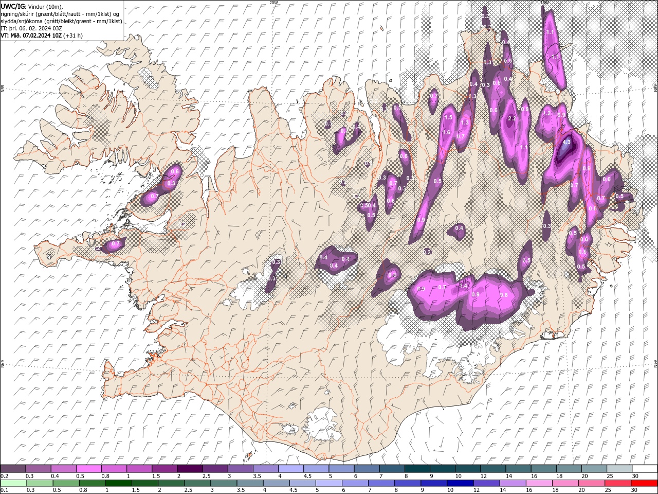Screen dimensions: 658x494
Task: Click the upper legend swatch between 3 and 3.5
Action: point(240,469)
